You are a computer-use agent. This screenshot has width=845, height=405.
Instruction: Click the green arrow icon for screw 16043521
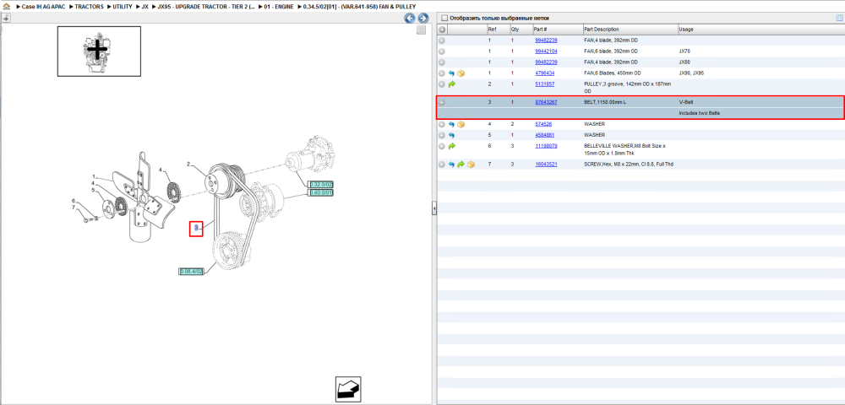tap(461, 164)
